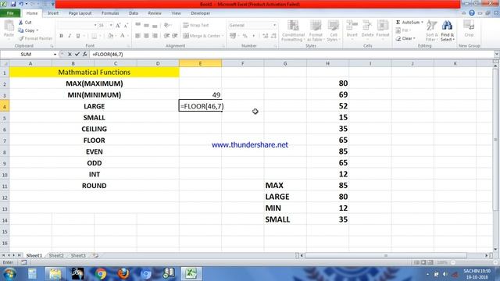Click the Cut scissors icon
Viewport: 500px width, 281px height.
point(21,23)
